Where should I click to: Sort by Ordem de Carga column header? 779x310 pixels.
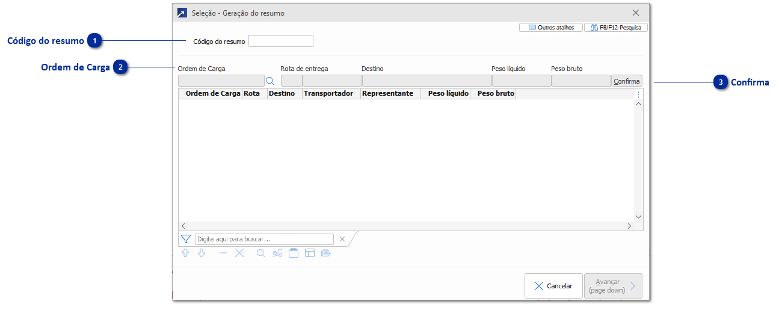pyautogui.click(x=213, y=94)
